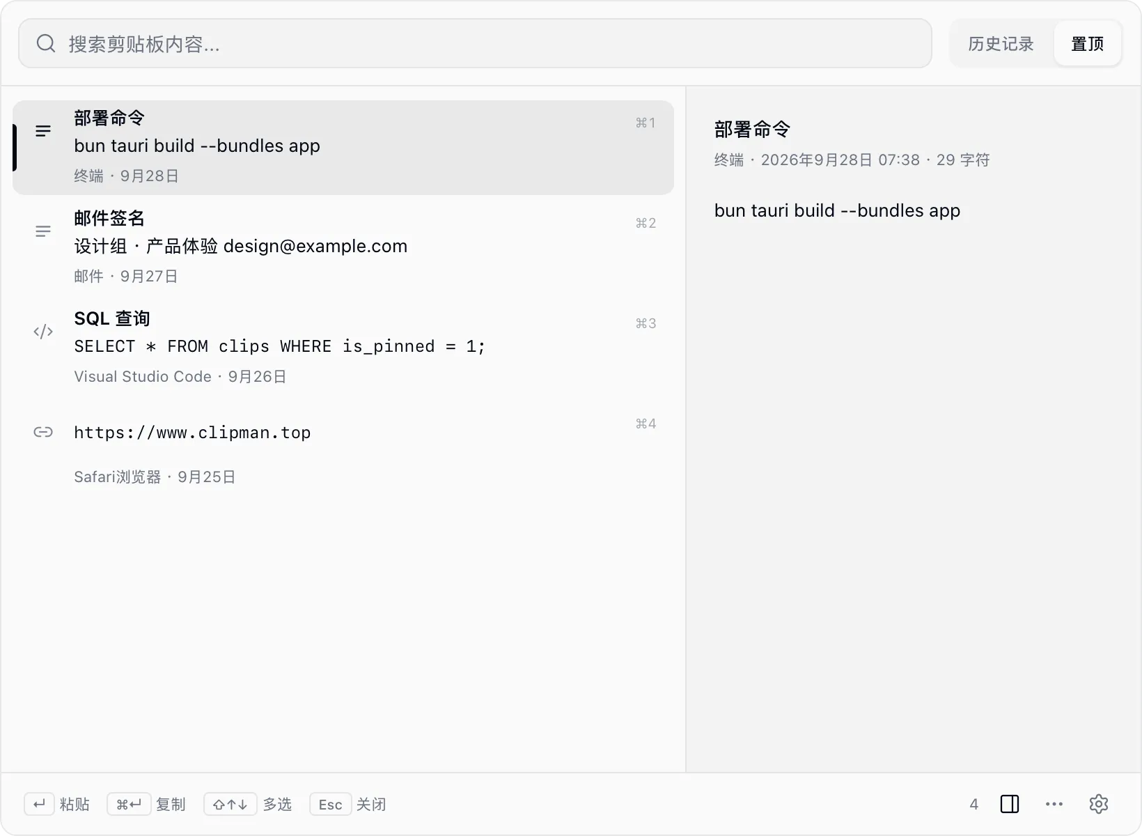Select the SQL 查询 clipboard entry title
Image resolution: width=1142 pixels, height=836 pixels.
pos(112,318)
